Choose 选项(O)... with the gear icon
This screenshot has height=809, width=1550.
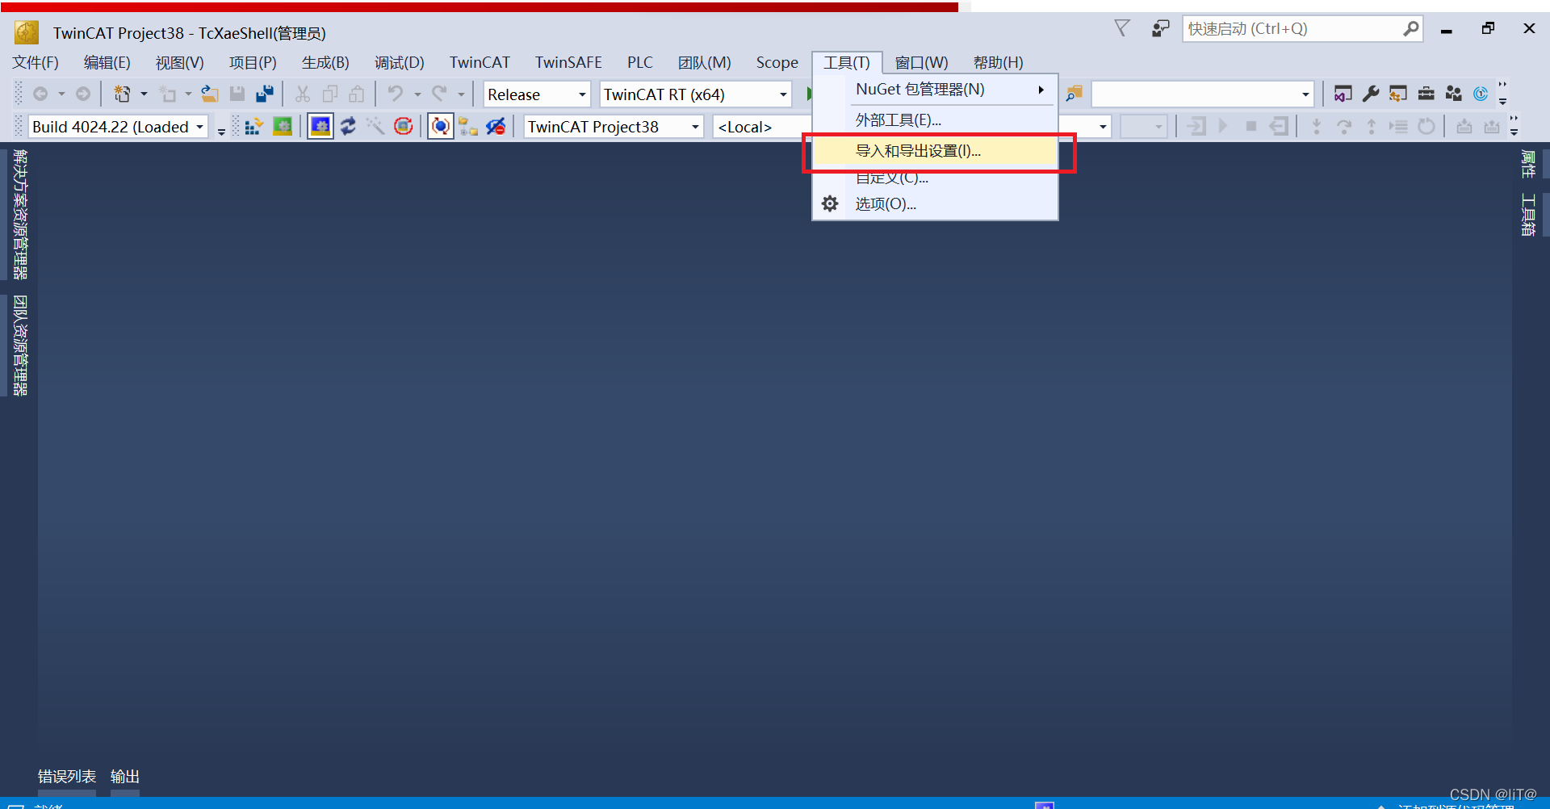coord(936,204)
